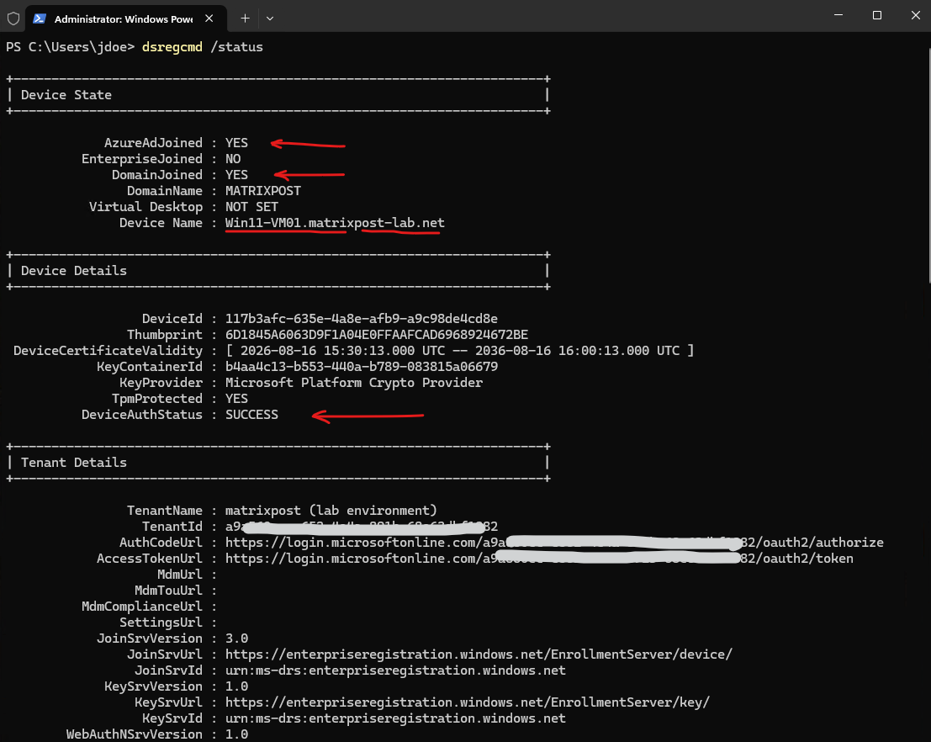Screen dimensions: 931x742
Task: Select the Administrator: Windows PowerShell tab title
Action: (124, 19)
